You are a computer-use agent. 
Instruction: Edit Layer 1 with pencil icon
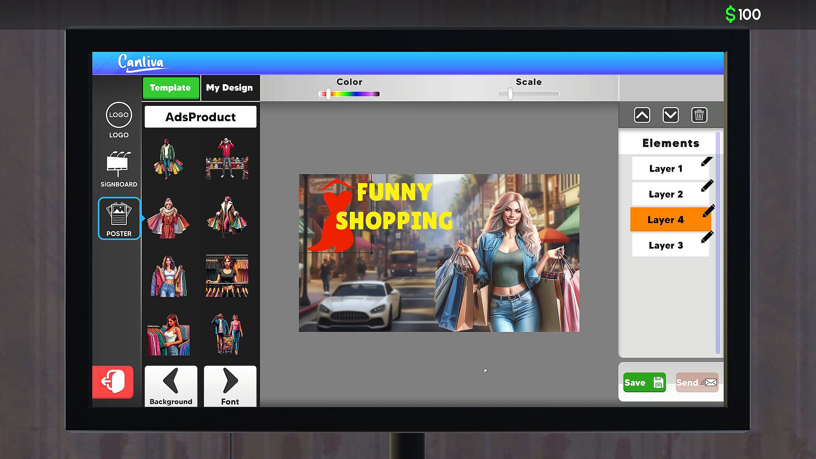[x=707, y=161]
